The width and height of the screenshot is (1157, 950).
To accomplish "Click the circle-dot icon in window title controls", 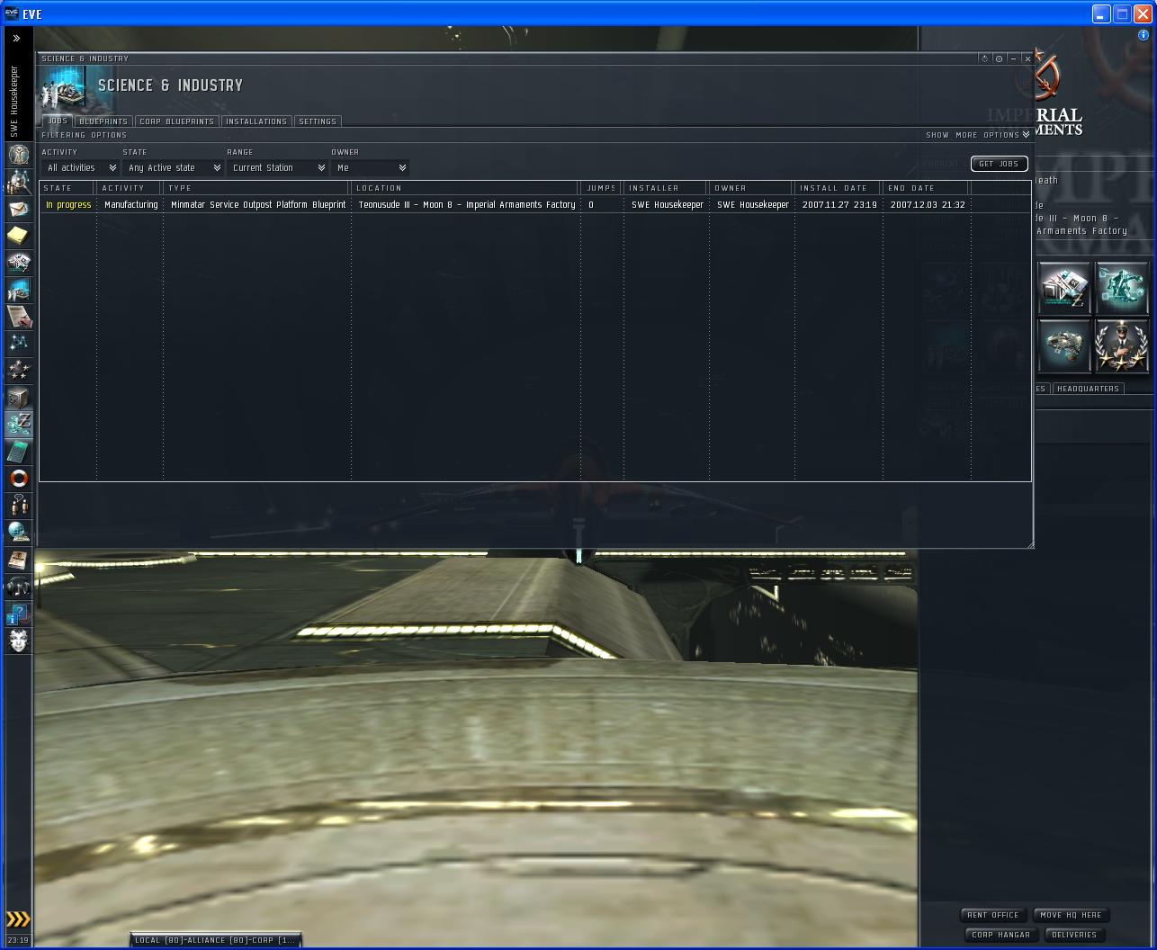I will (x=999, y=58).
